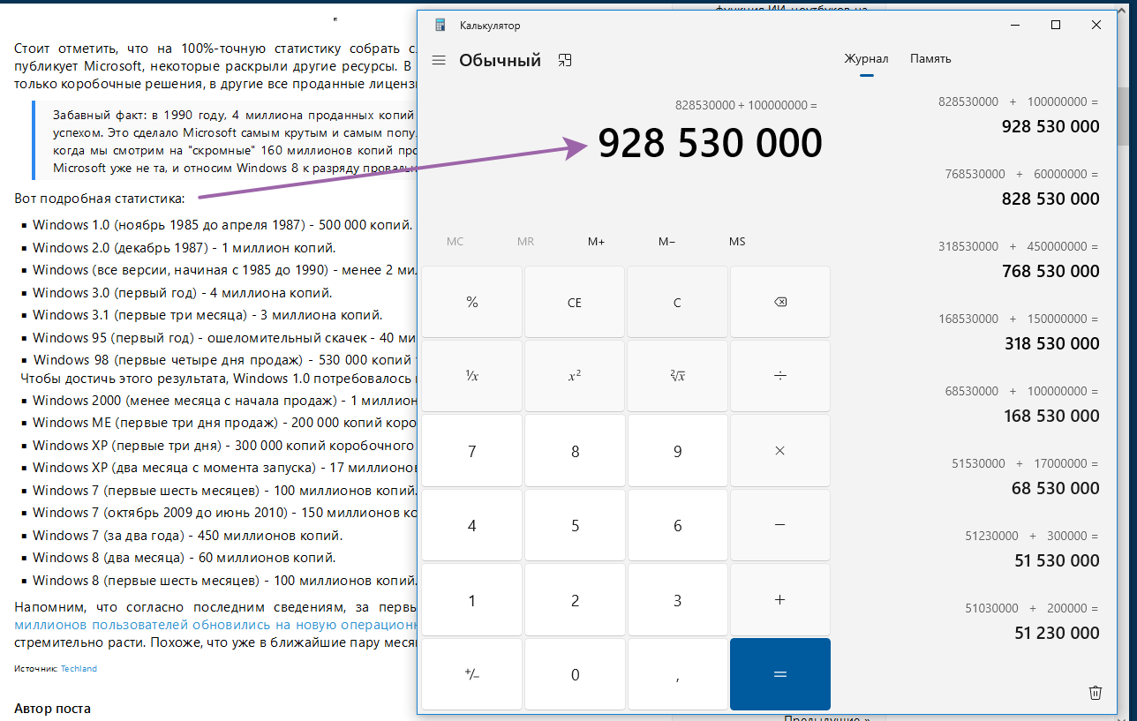Click the division operator key
Viewport: 1137px width, 721px height.
click(x=780, y=376)
